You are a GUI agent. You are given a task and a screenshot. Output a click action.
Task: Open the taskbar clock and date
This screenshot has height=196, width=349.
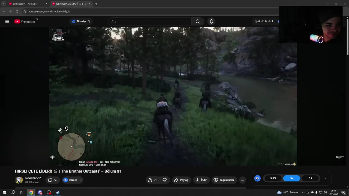333,192
